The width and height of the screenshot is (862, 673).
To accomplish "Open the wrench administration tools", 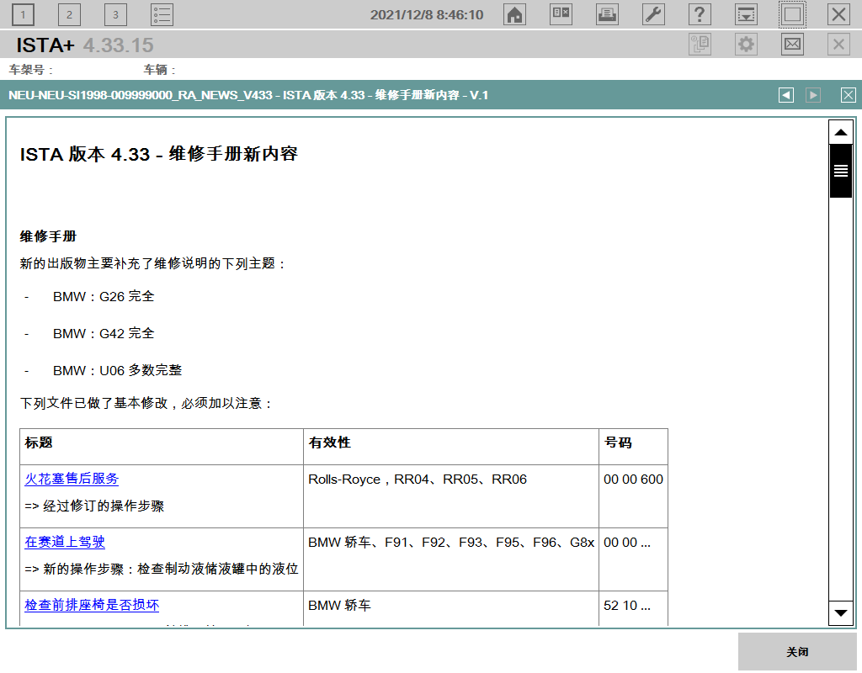I will pos(653,15).
